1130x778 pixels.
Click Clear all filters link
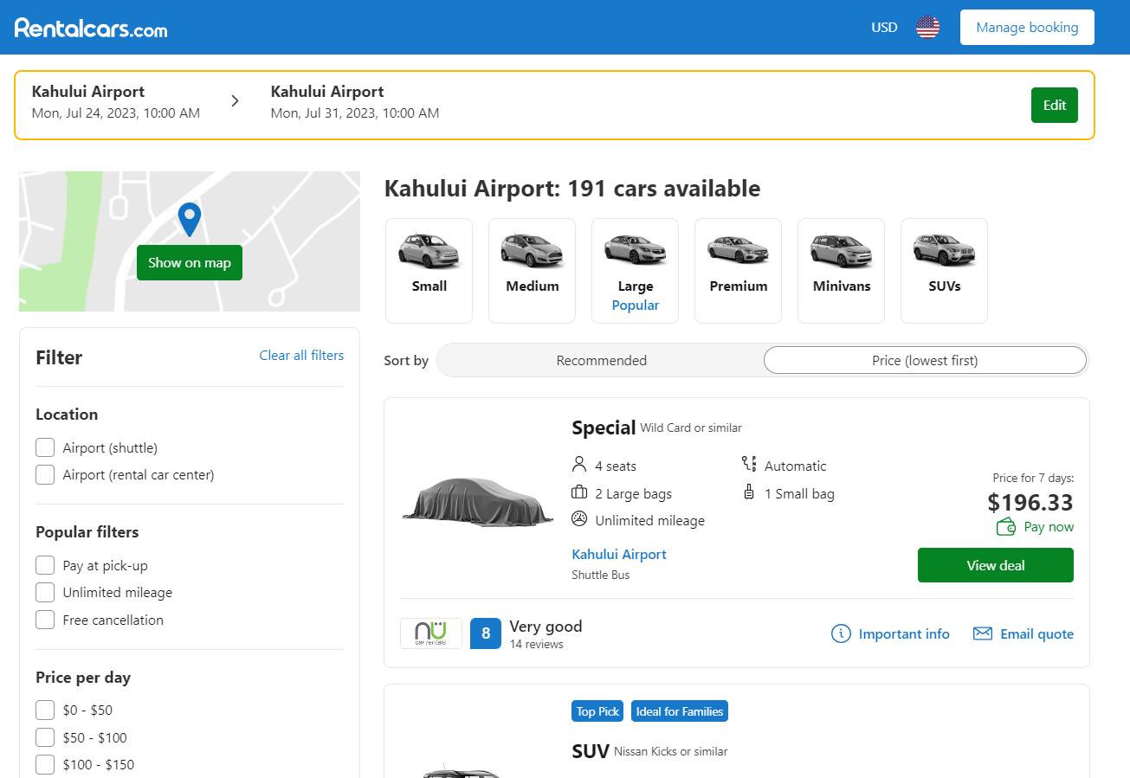click(301, 356)
